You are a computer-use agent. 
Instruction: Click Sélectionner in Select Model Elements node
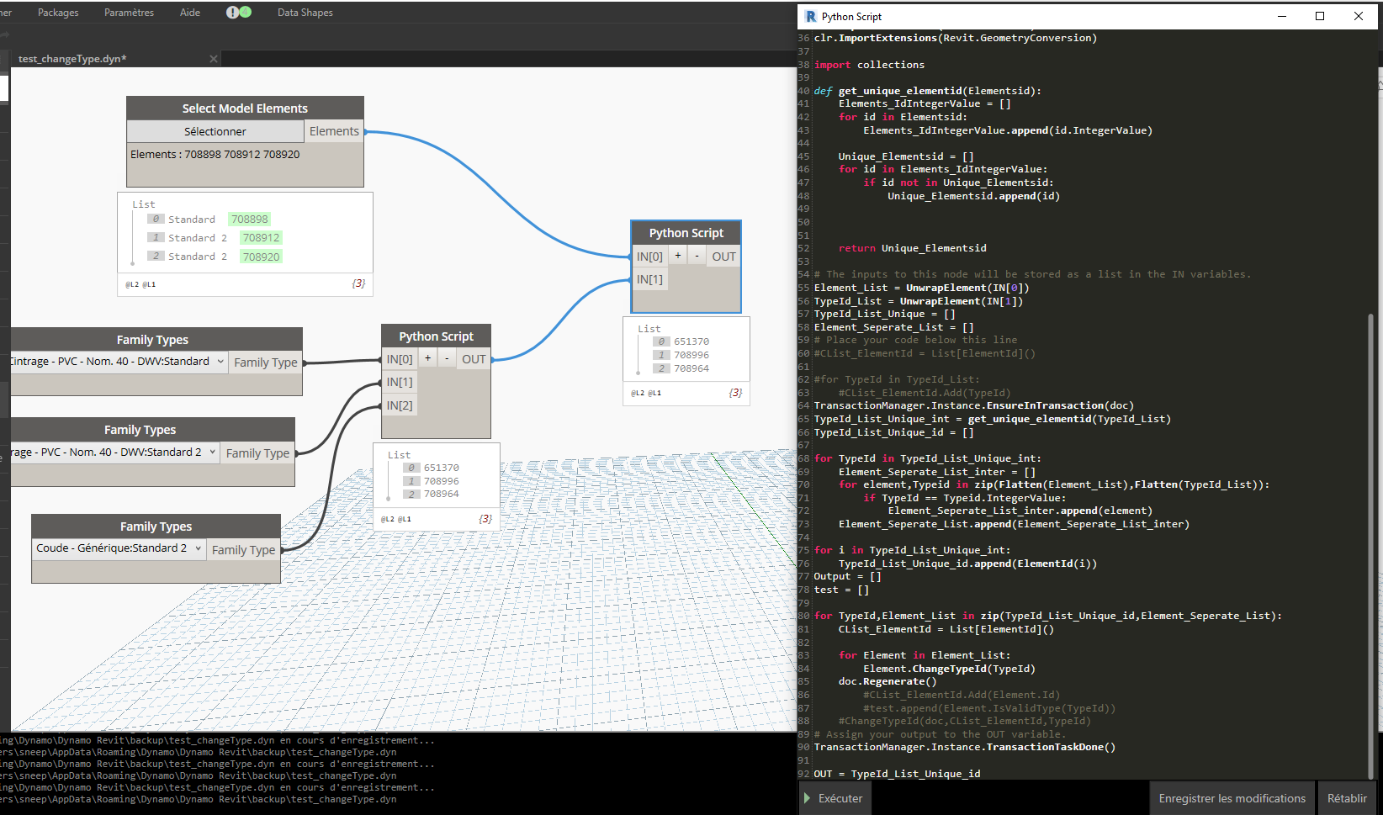click(x=215, y=131)
